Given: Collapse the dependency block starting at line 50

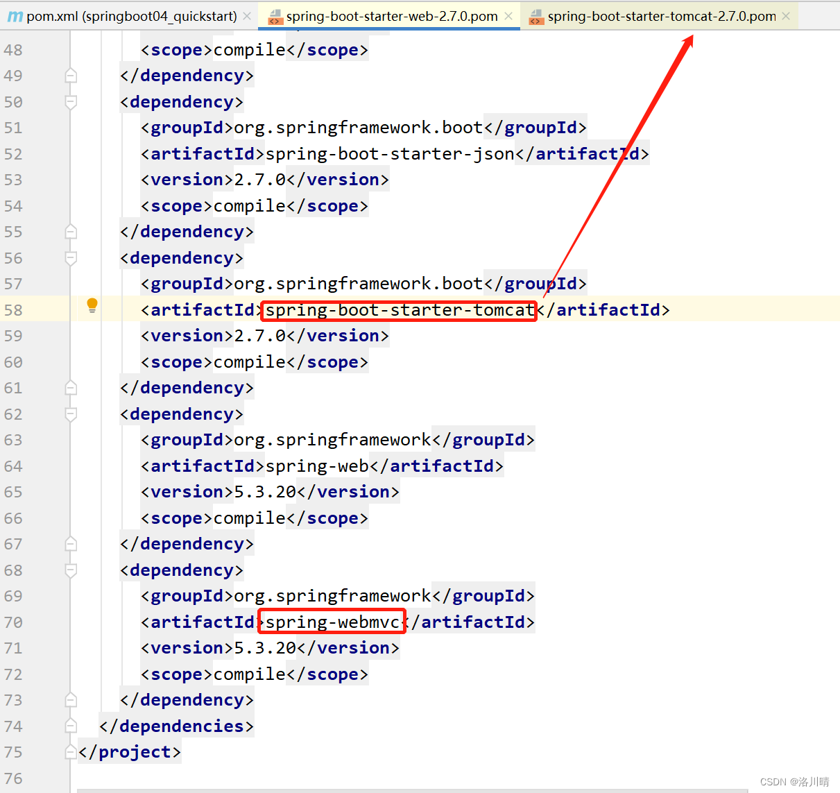Looking at the screenshot, I should pos(70,102).
